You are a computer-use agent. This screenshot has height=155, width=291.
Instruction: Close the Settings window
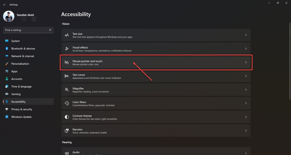coord(286,3)
